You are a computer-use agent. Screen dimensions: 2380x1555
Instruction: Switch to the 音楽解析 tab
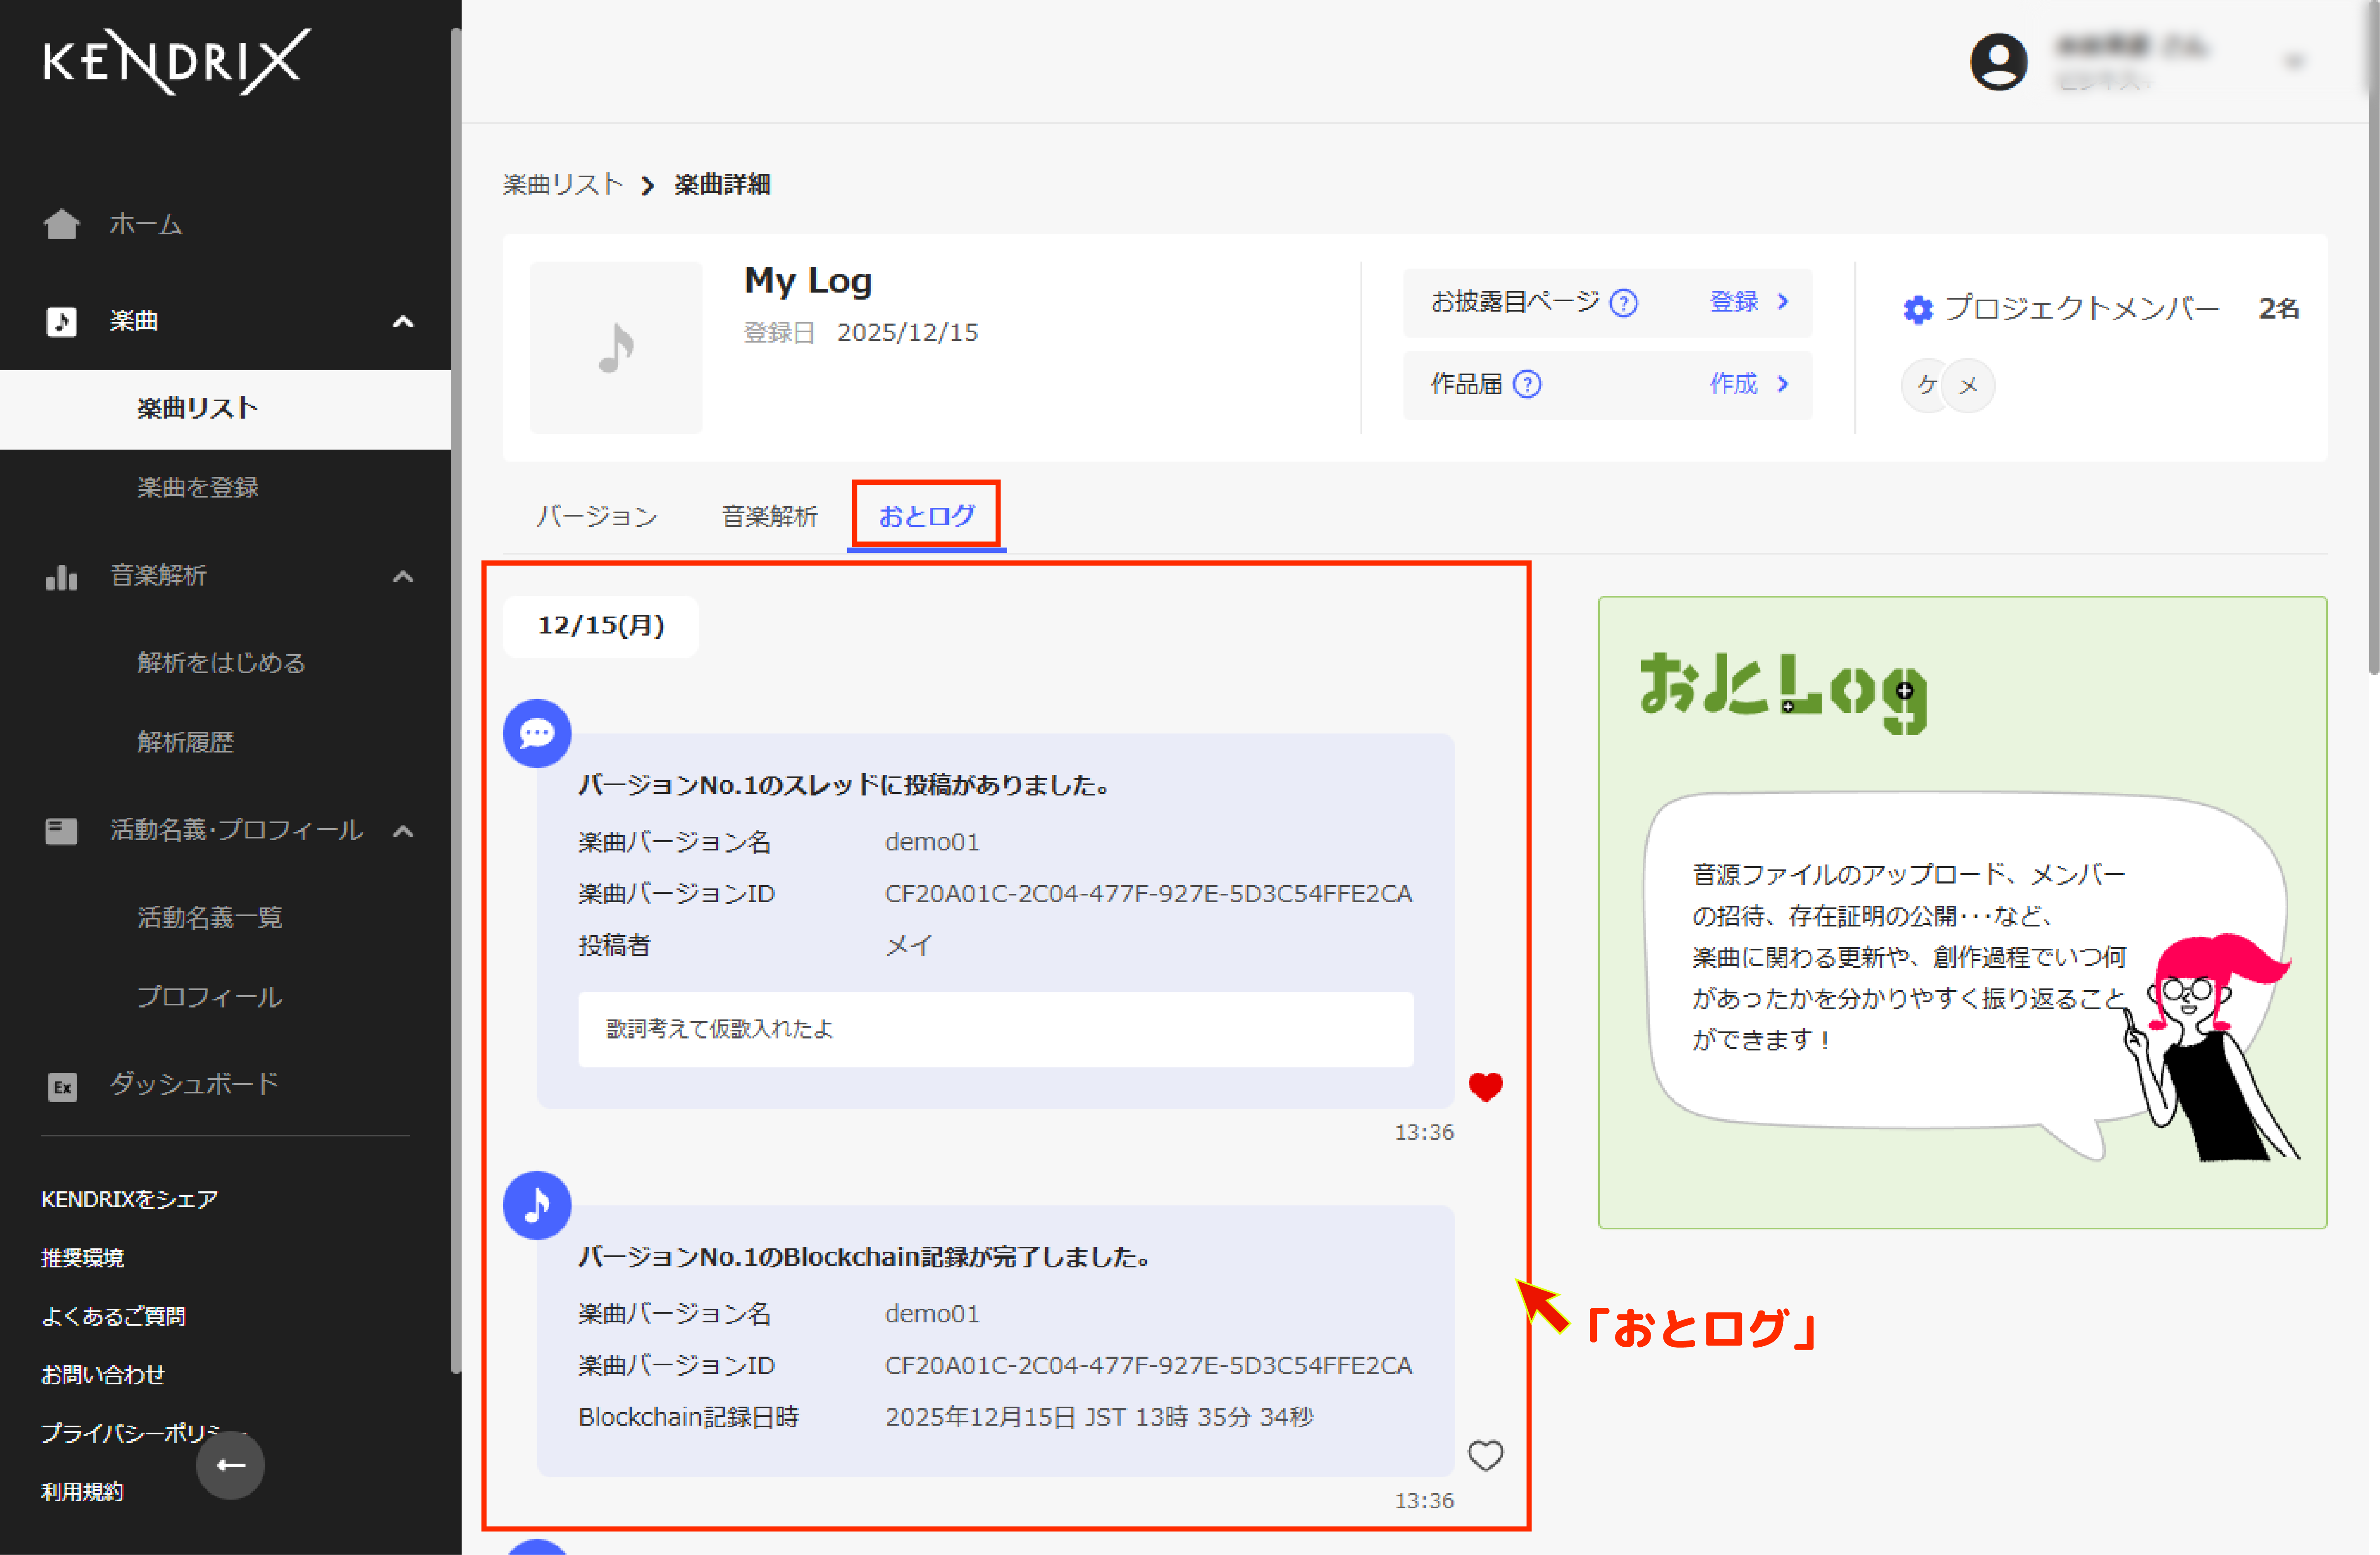pyautogui.click(x=769, y=516)
